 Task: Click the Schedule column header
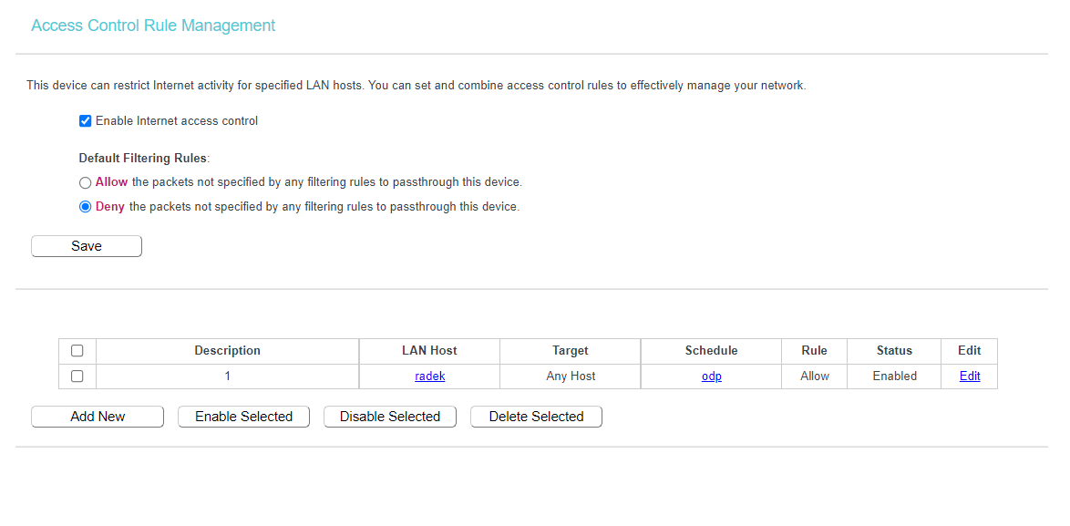[x=711, y=351]
